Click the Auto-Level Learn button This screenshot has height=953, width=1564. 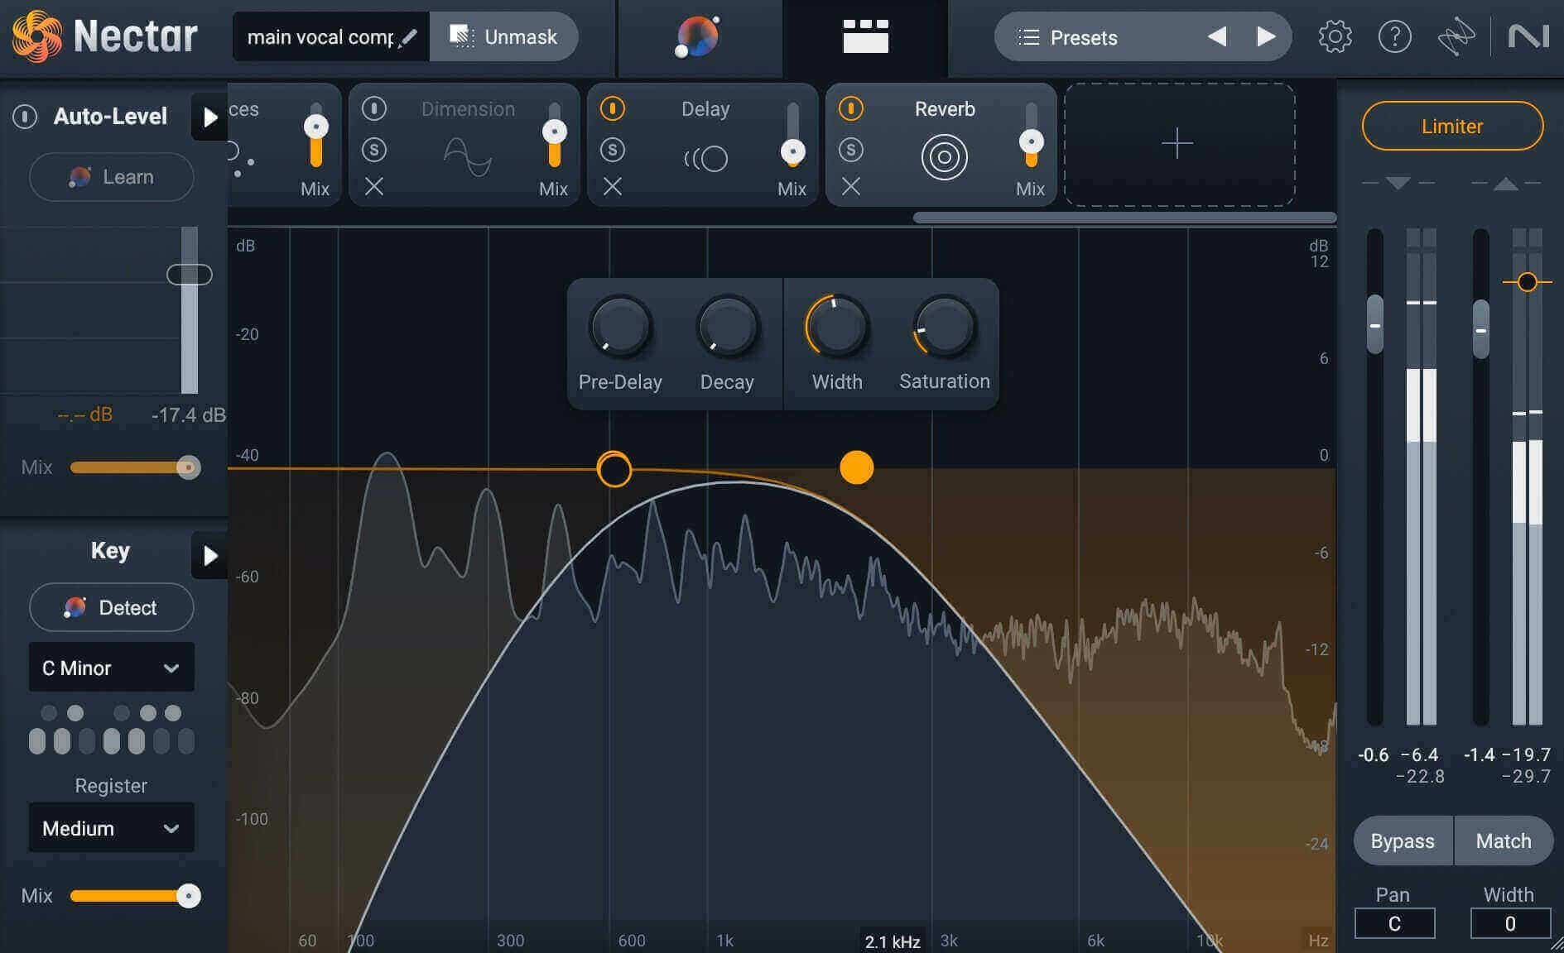[x=111, y=176]
